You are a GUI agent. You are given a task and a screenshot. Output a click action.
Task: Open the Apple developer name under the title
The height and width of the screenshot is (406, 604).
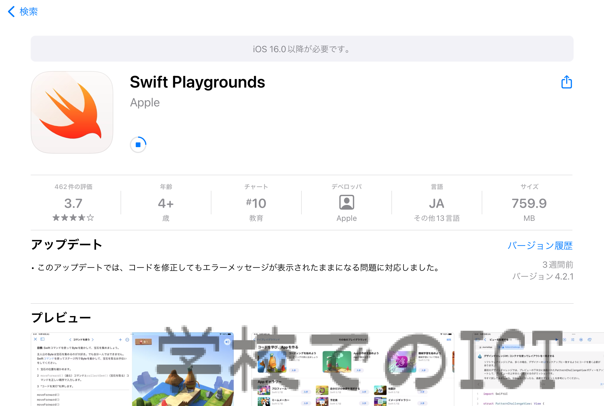[145, 102]
